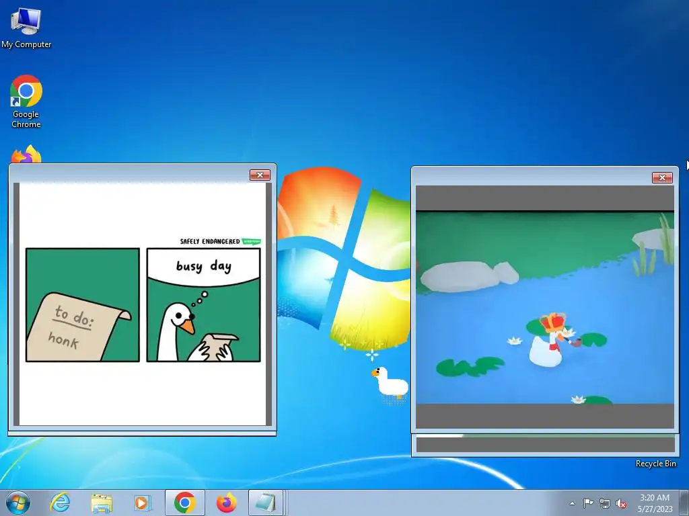Screen dimensions: 689x516
Task: Show hidden system tray icons
Action: [x=572, y=503]
